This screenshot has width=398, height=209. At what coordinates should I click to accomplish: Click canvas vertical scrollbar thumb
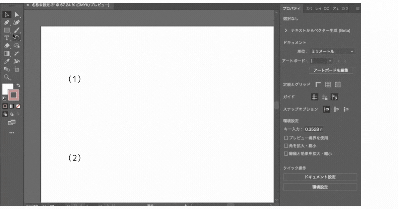coord(276,105)
